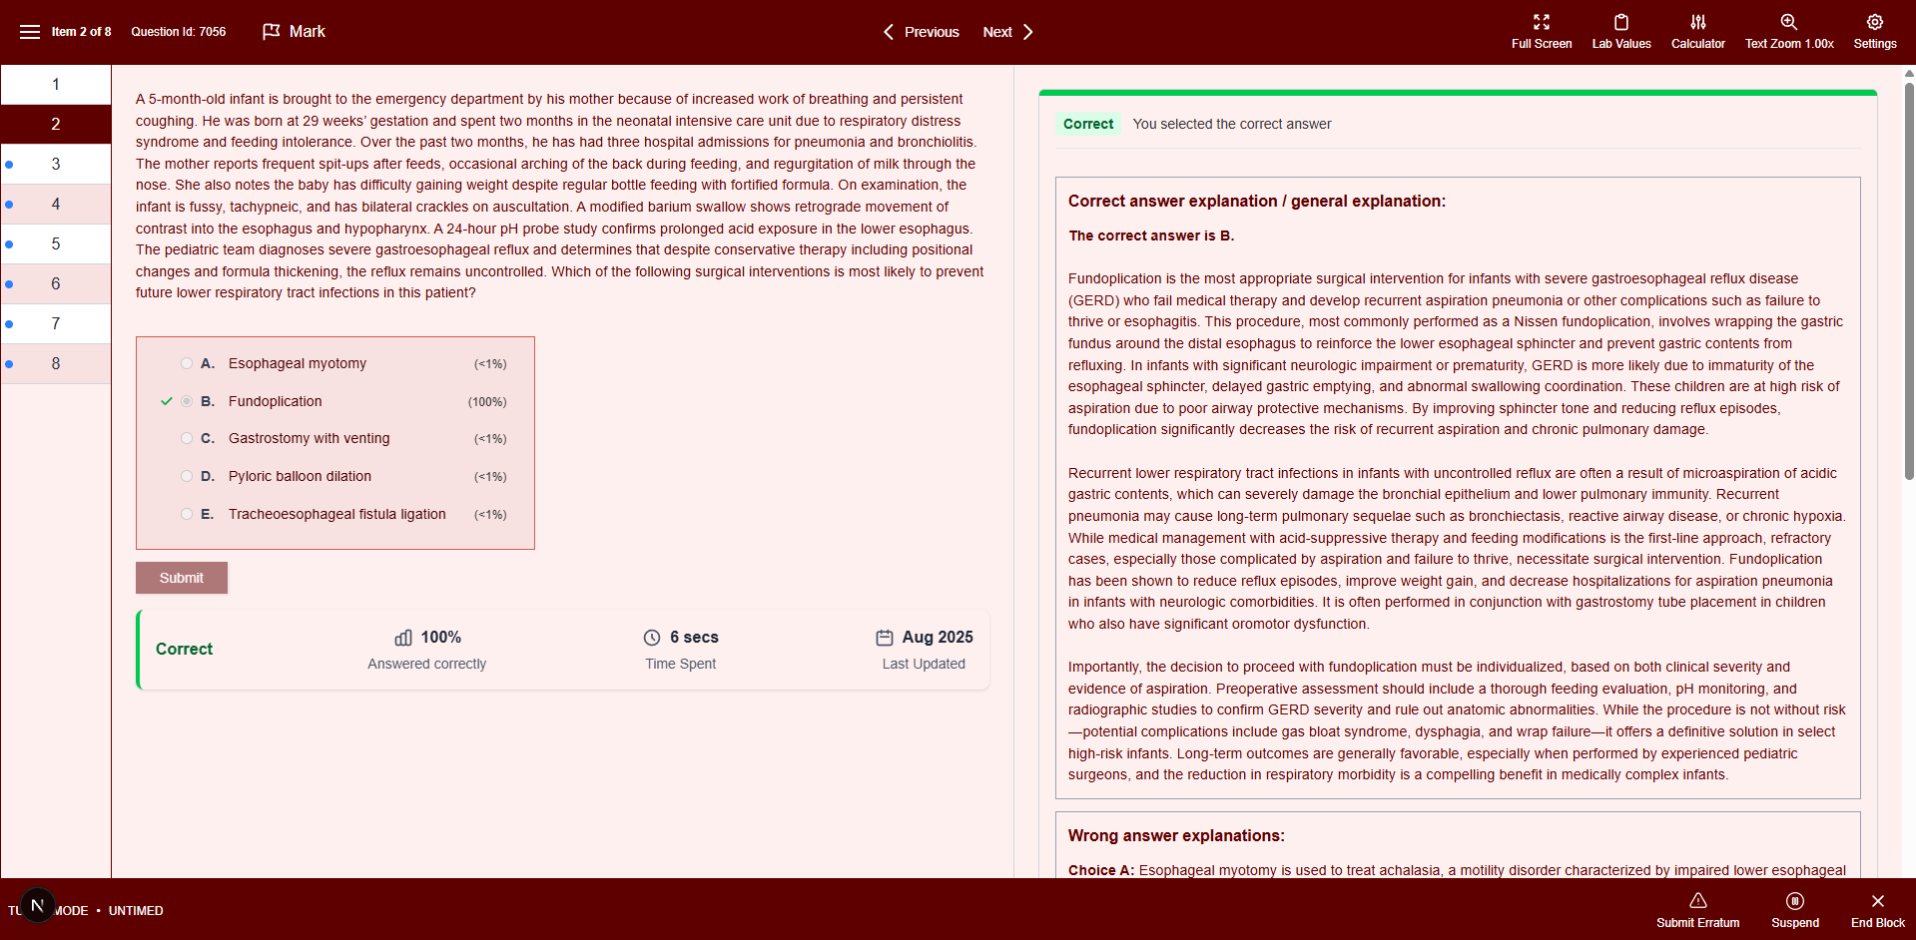End the question block
Viewport: 1916px width, 940px height.
1877,910
